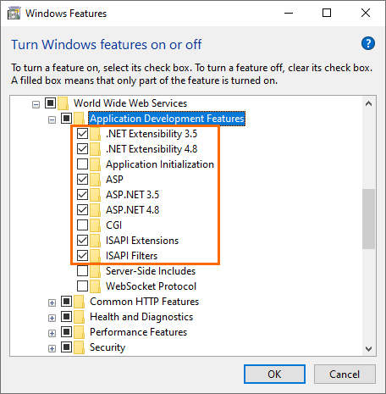The height and width of the screenshot is (394, 386).
Task: Enable the Application Initialization checkbox
Action: [x=82, y=164]
